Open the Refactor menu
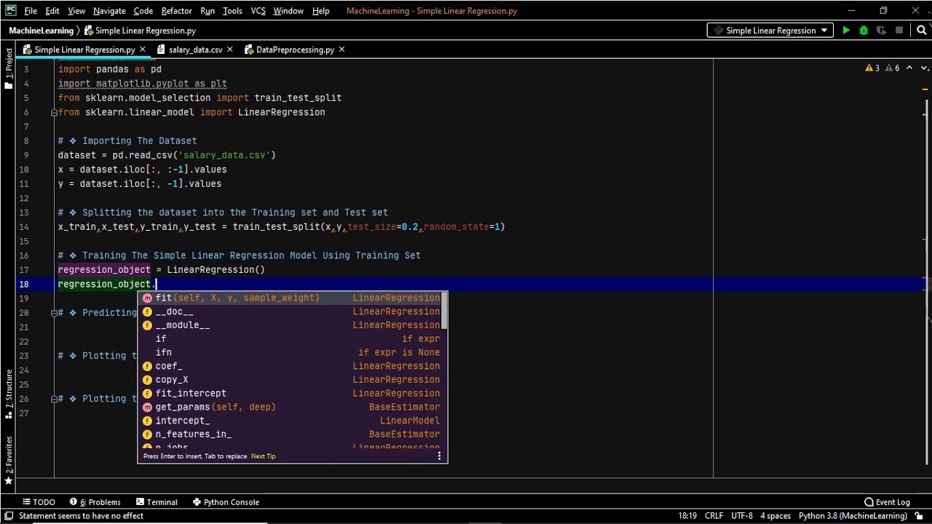The height and width of the screenshot is (524, 932). [x=176, y=11]
